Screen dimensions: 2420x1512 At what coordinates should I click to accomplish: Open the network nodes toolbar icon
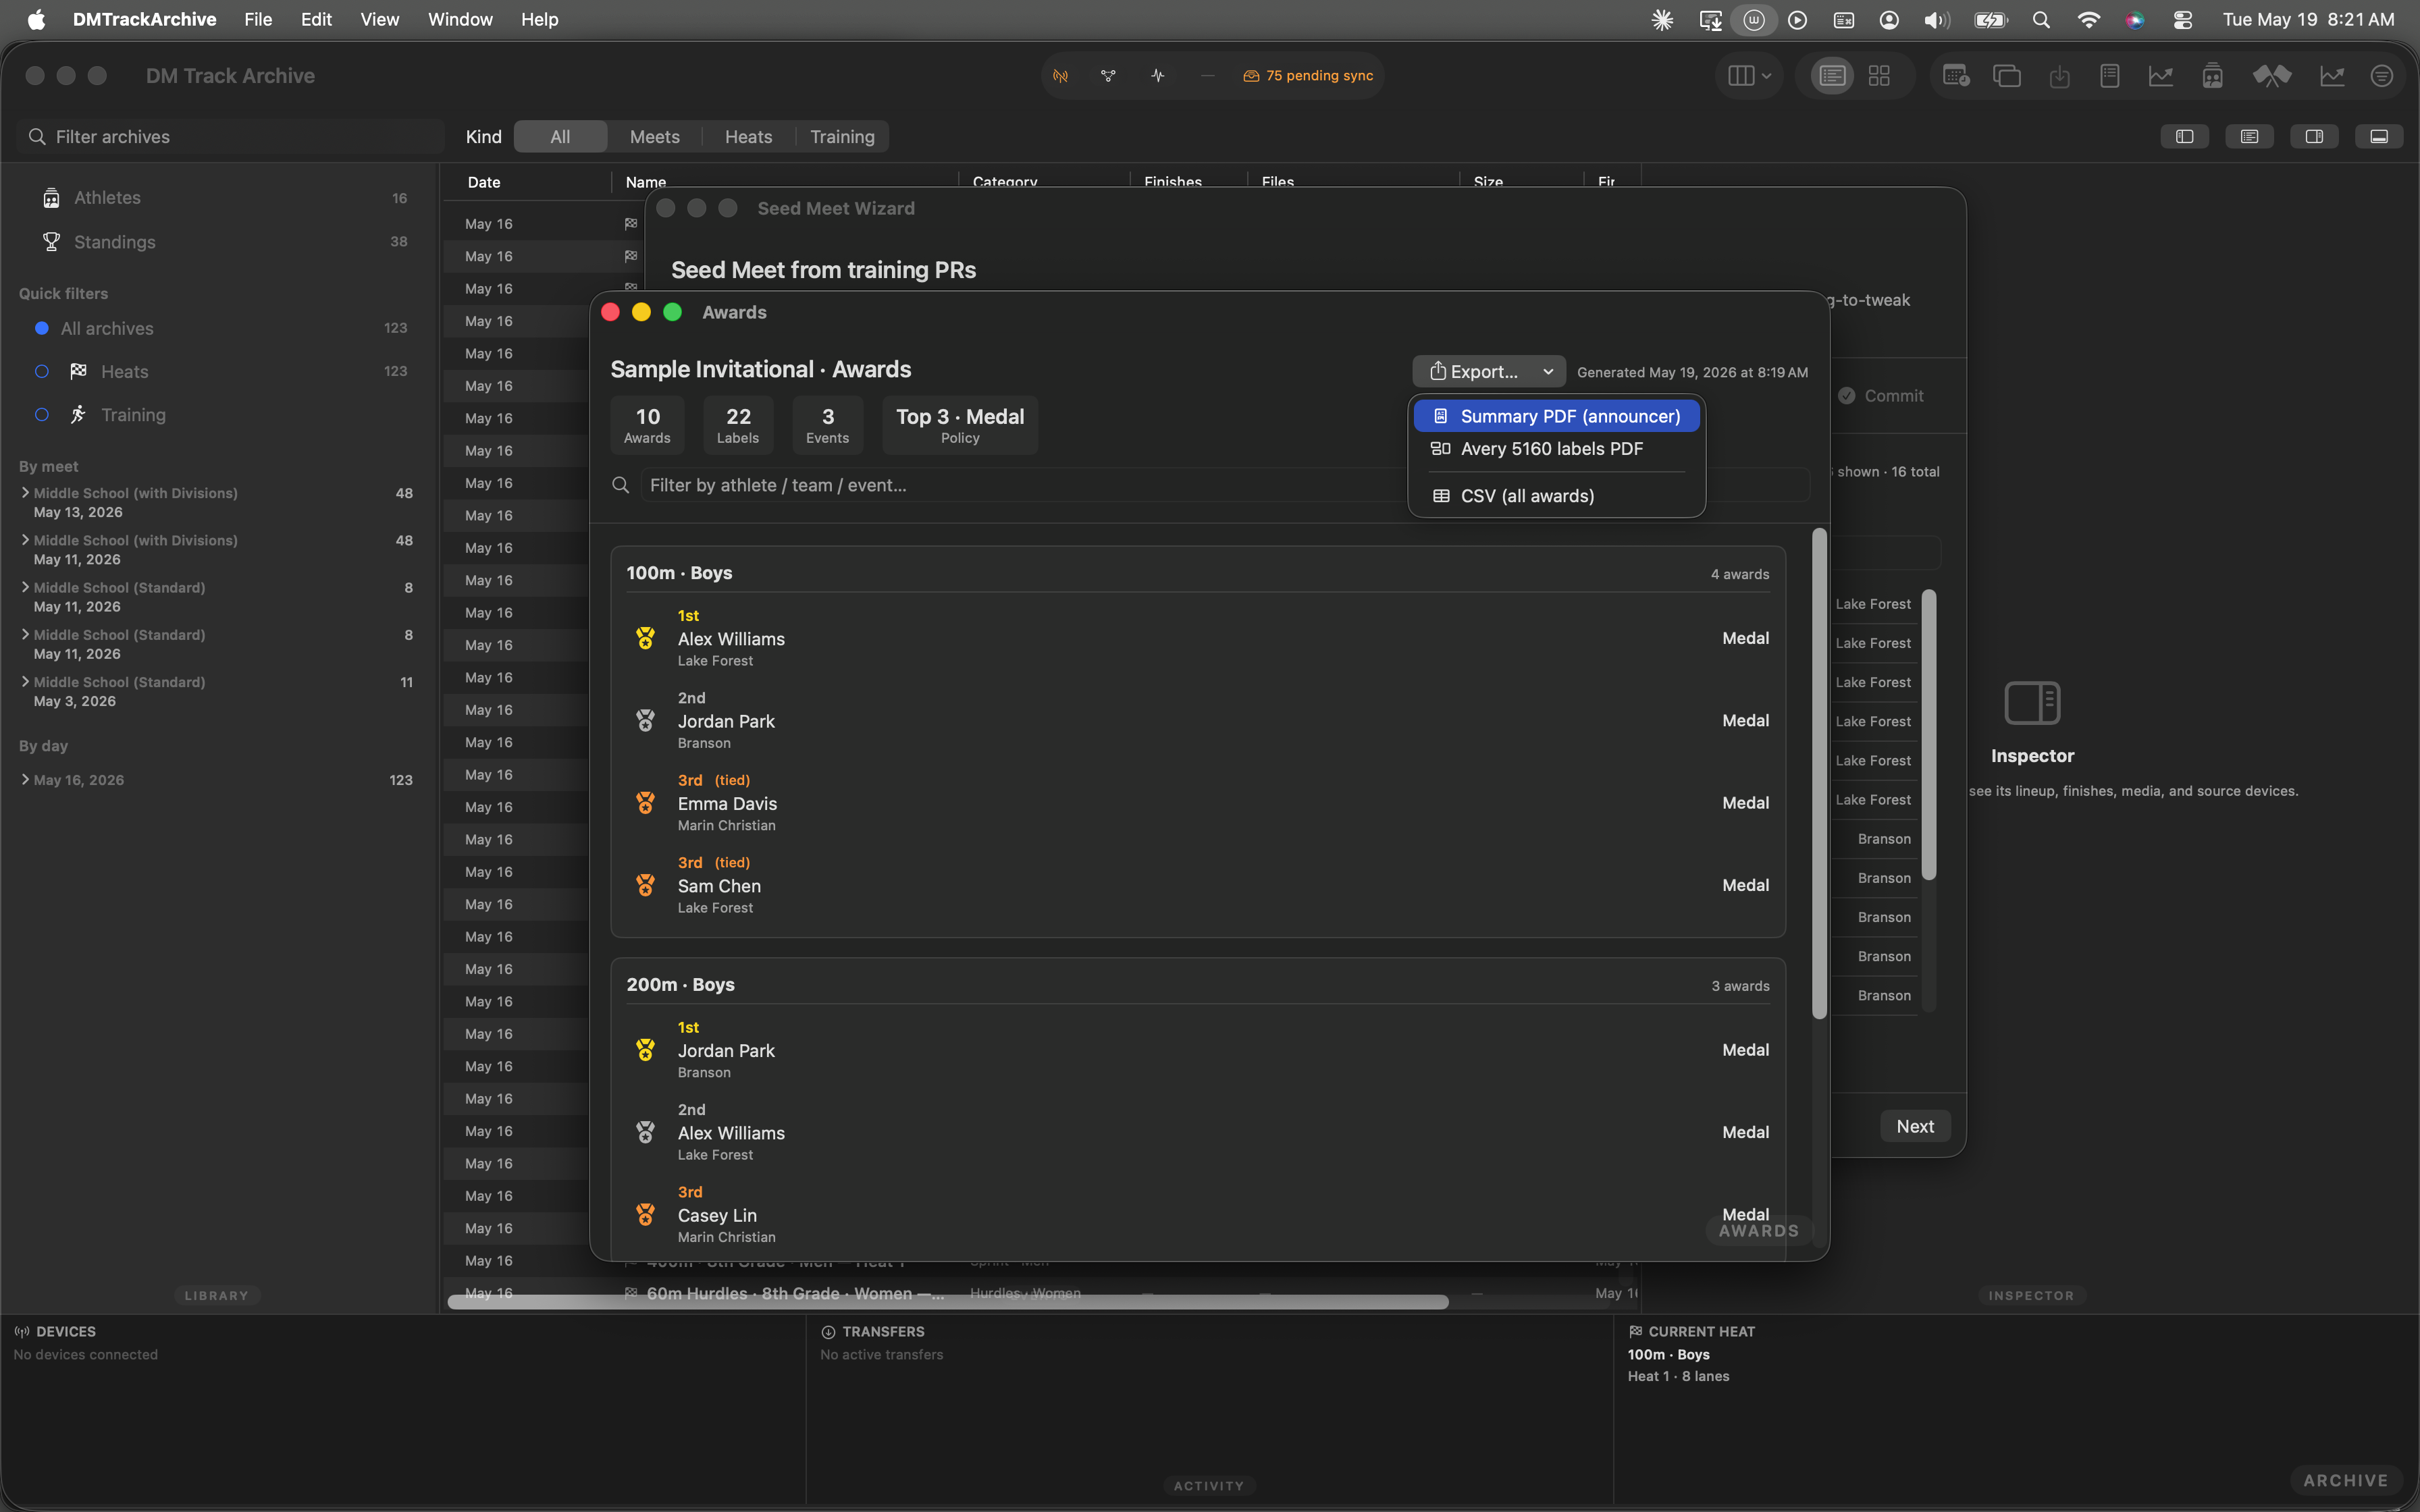pos(1108,76)
